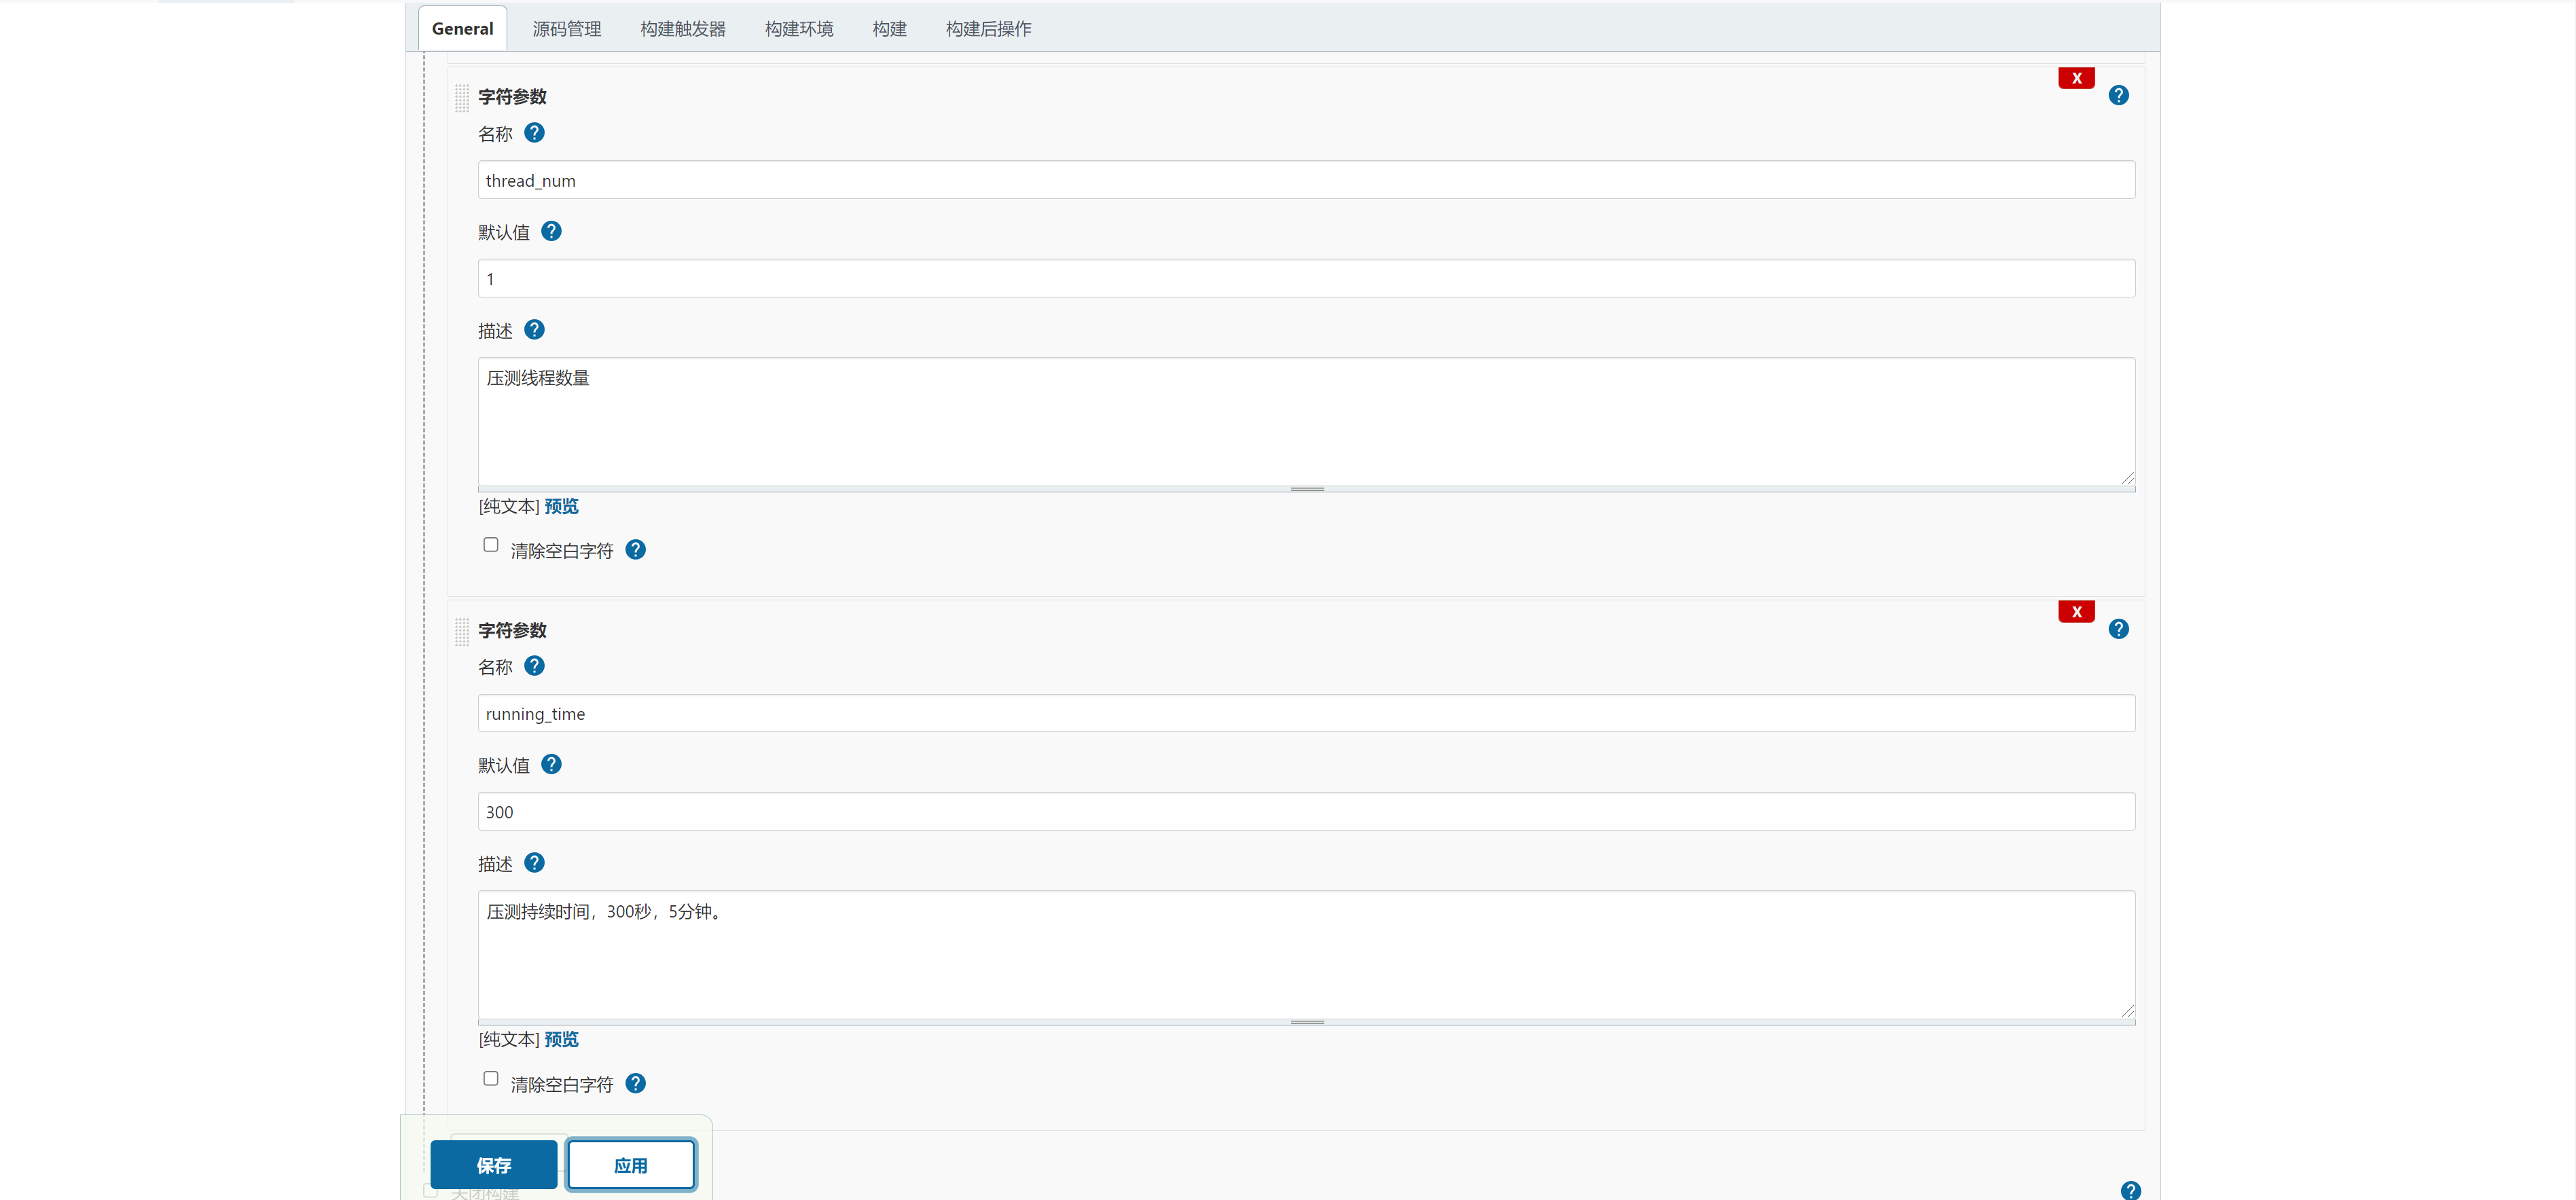Click help icon beside first 默认值 label
This screenshot has width=2576, height=1200.
click(551, 231)
